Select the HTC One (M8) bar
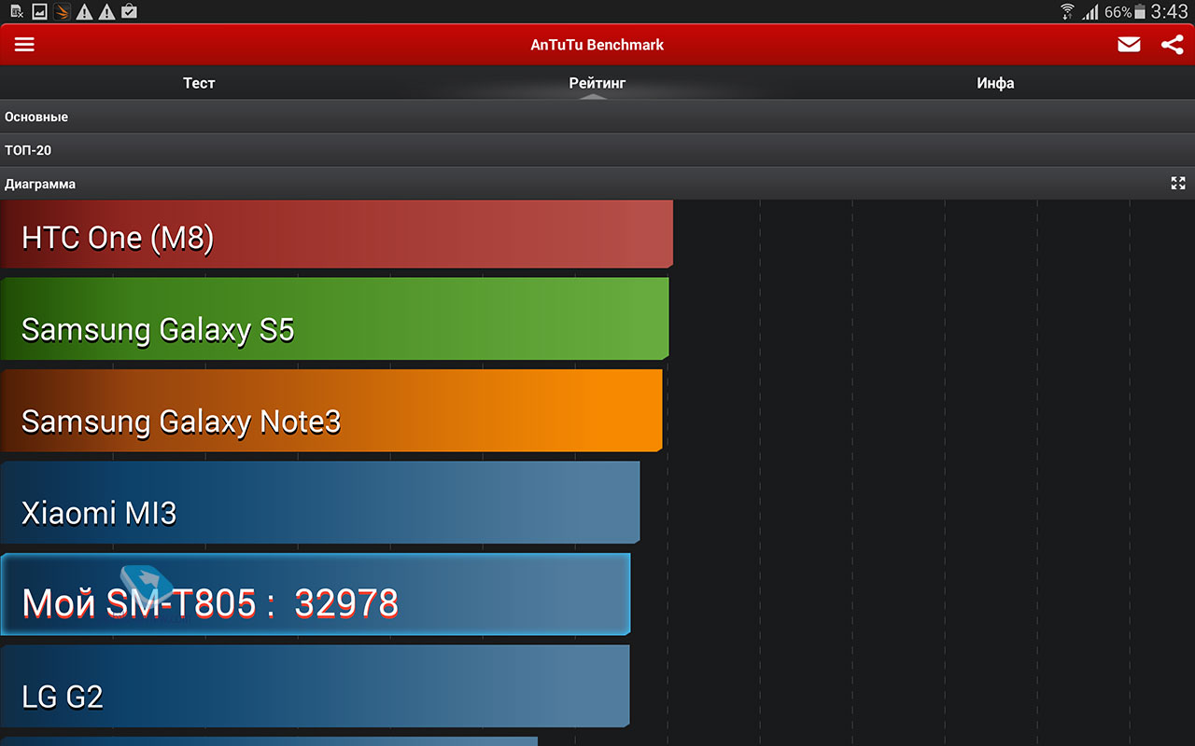The image size is (1195, 746). coord(336,234)
